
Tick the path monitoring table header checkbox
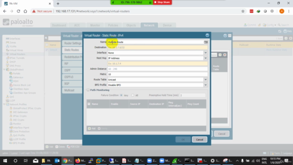point(89,104)
